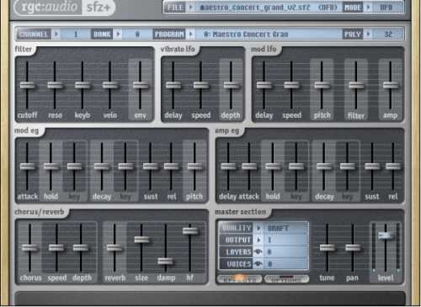This screenshot has height=307, width=421.
Task: Click the sfz+ logo badge
Action: 99,7
